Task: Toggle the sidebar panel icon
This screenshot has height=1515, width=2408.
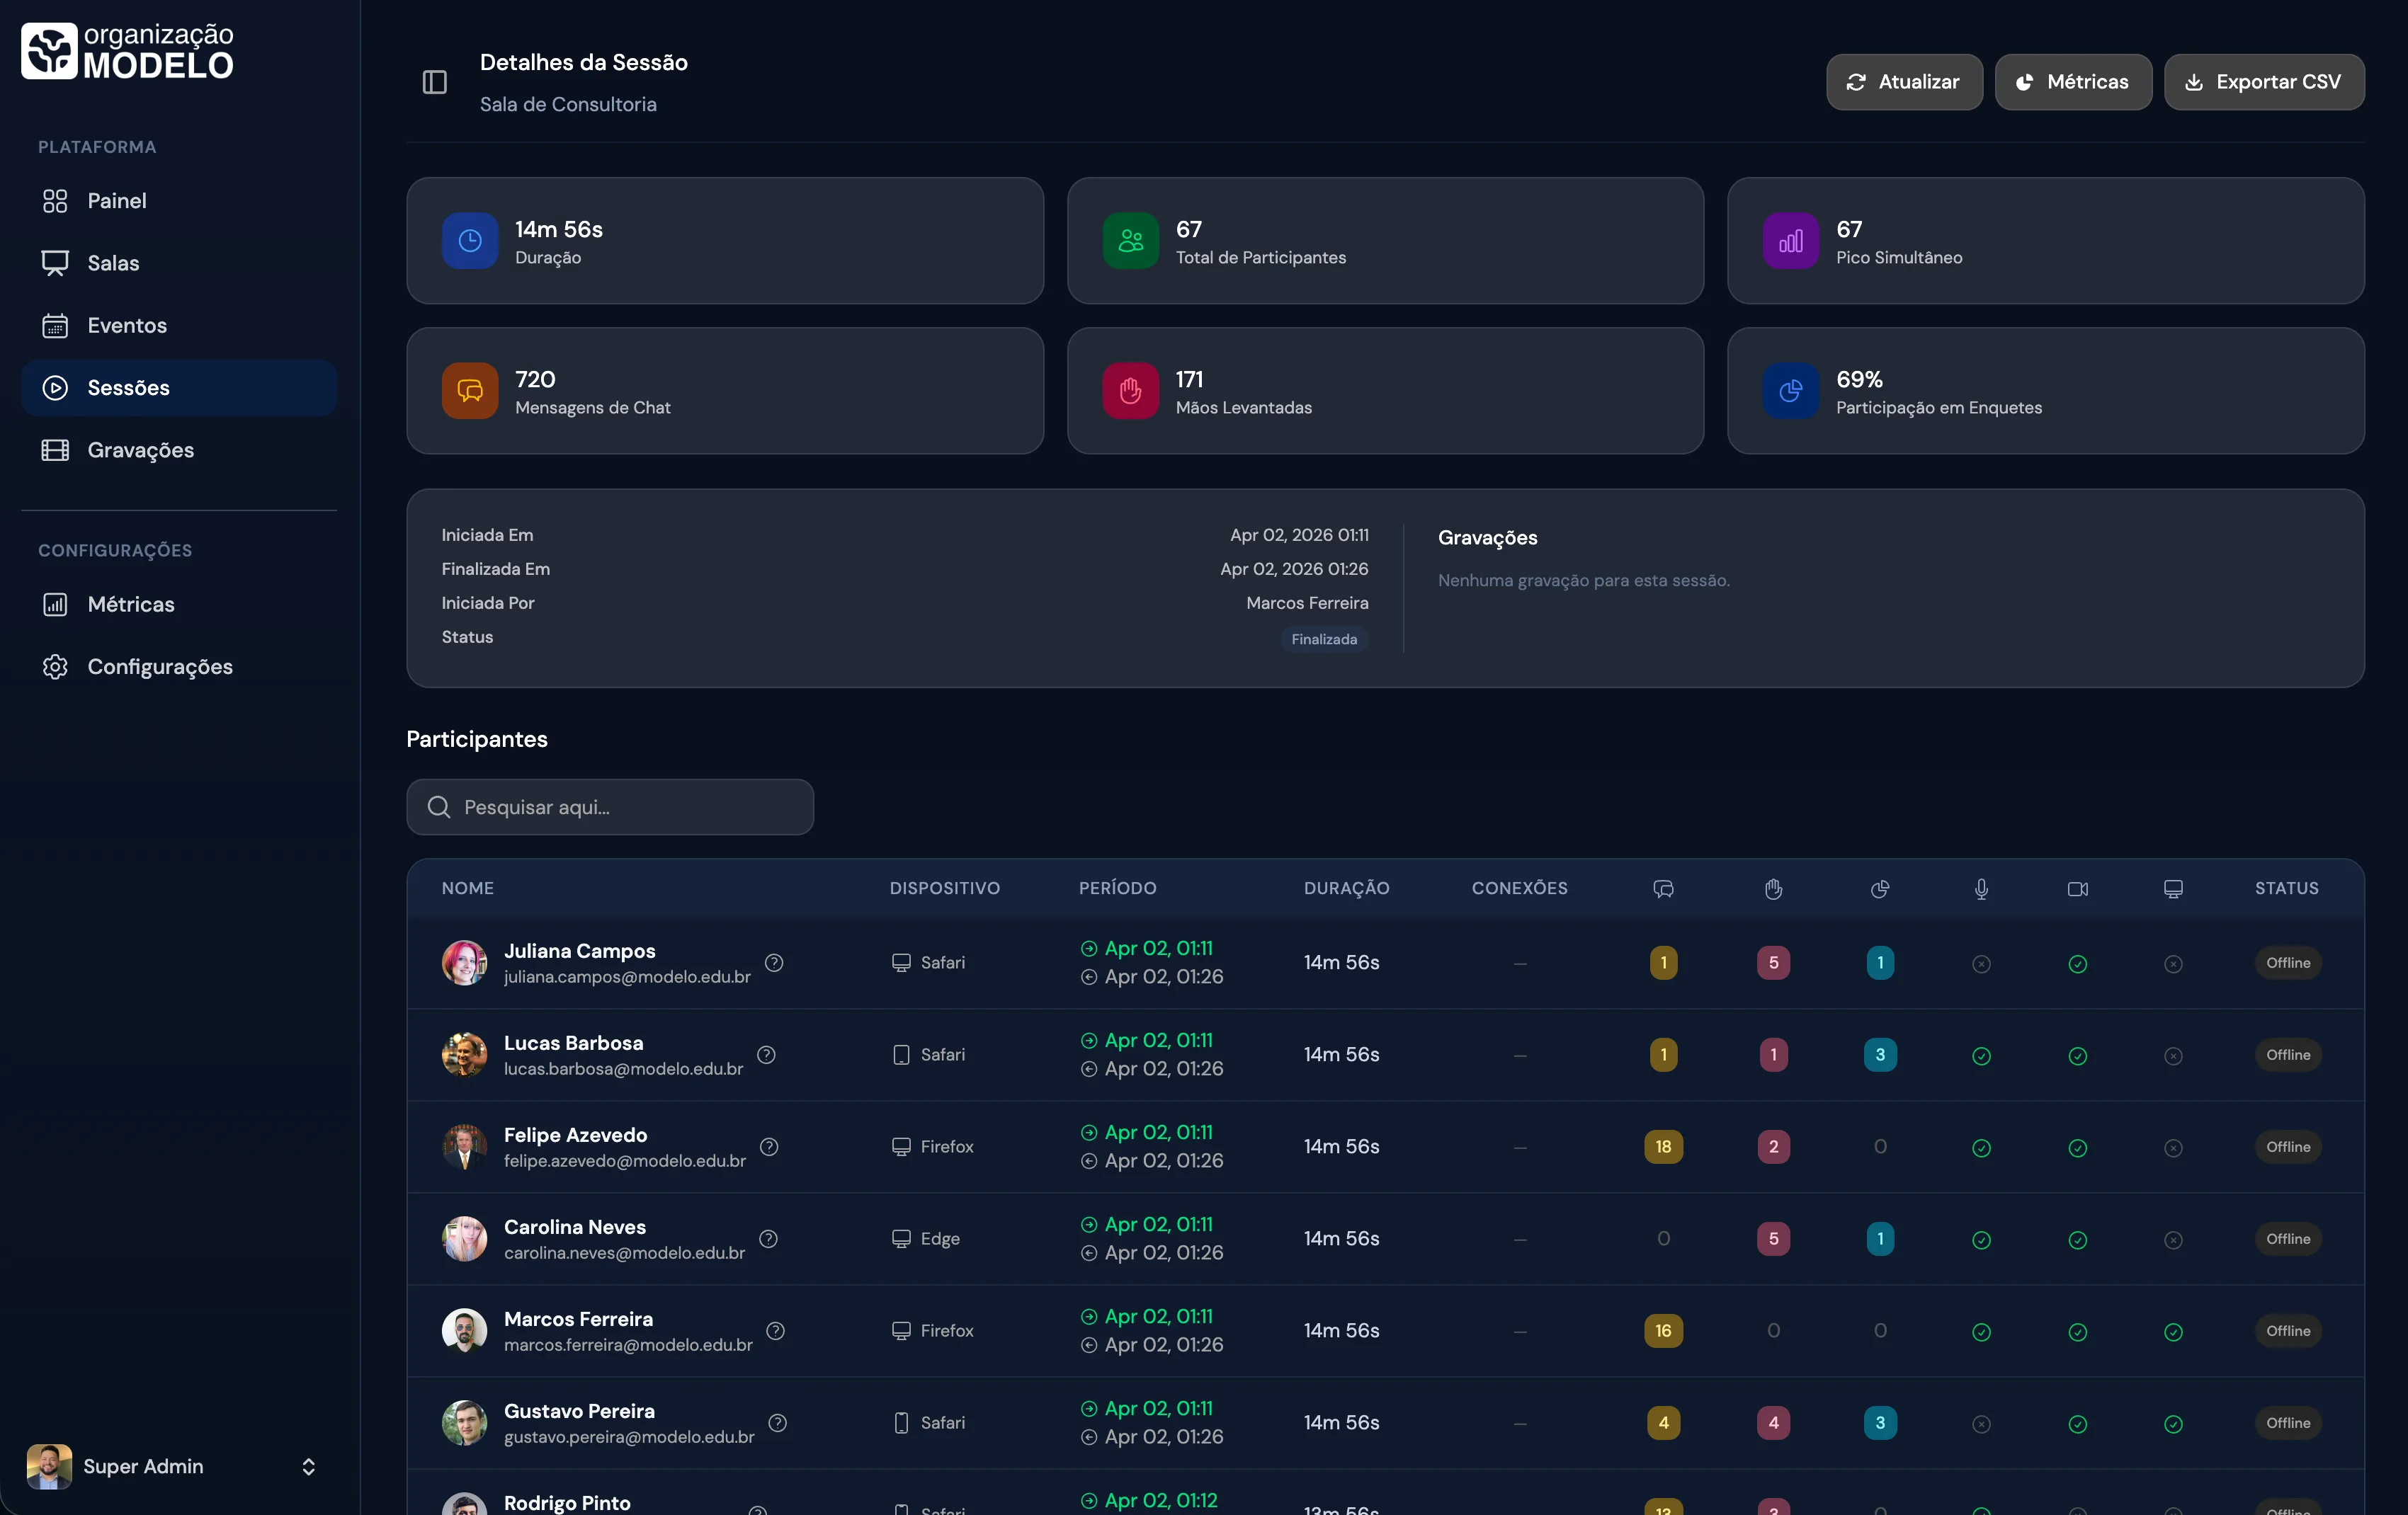Action: [x=434, y=82]
